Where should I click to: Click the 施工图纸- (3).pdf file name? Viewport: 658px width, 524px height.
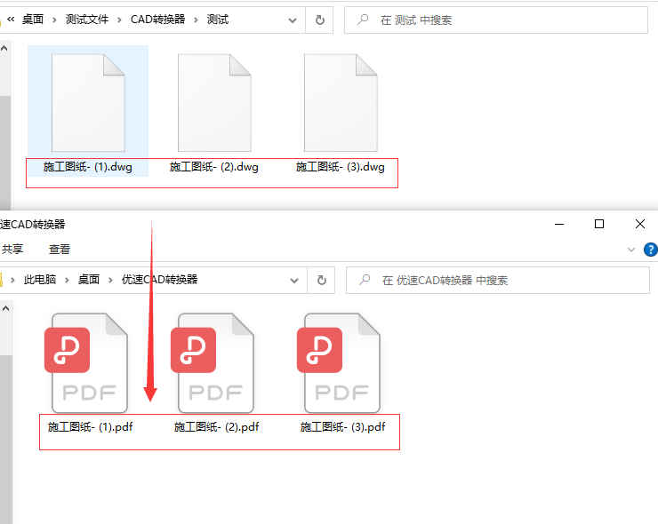click(343, 427)
